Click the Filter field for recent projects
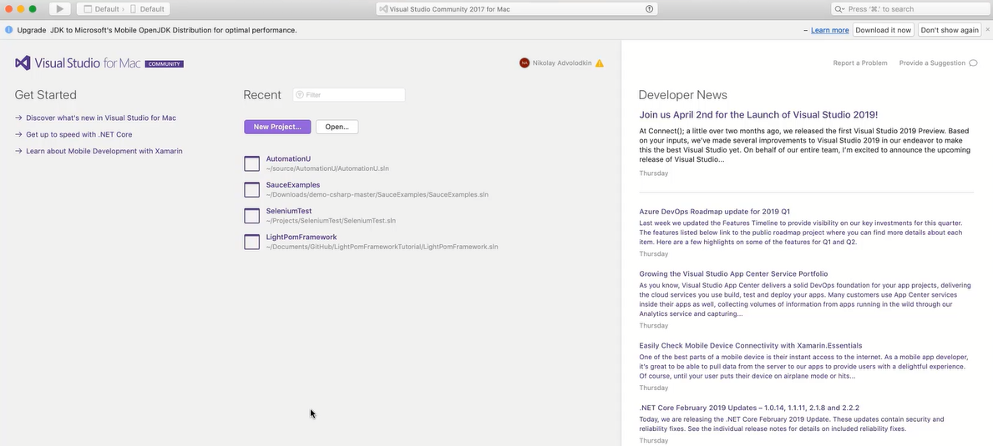This screenshot has width=993, height=446. 349,95
